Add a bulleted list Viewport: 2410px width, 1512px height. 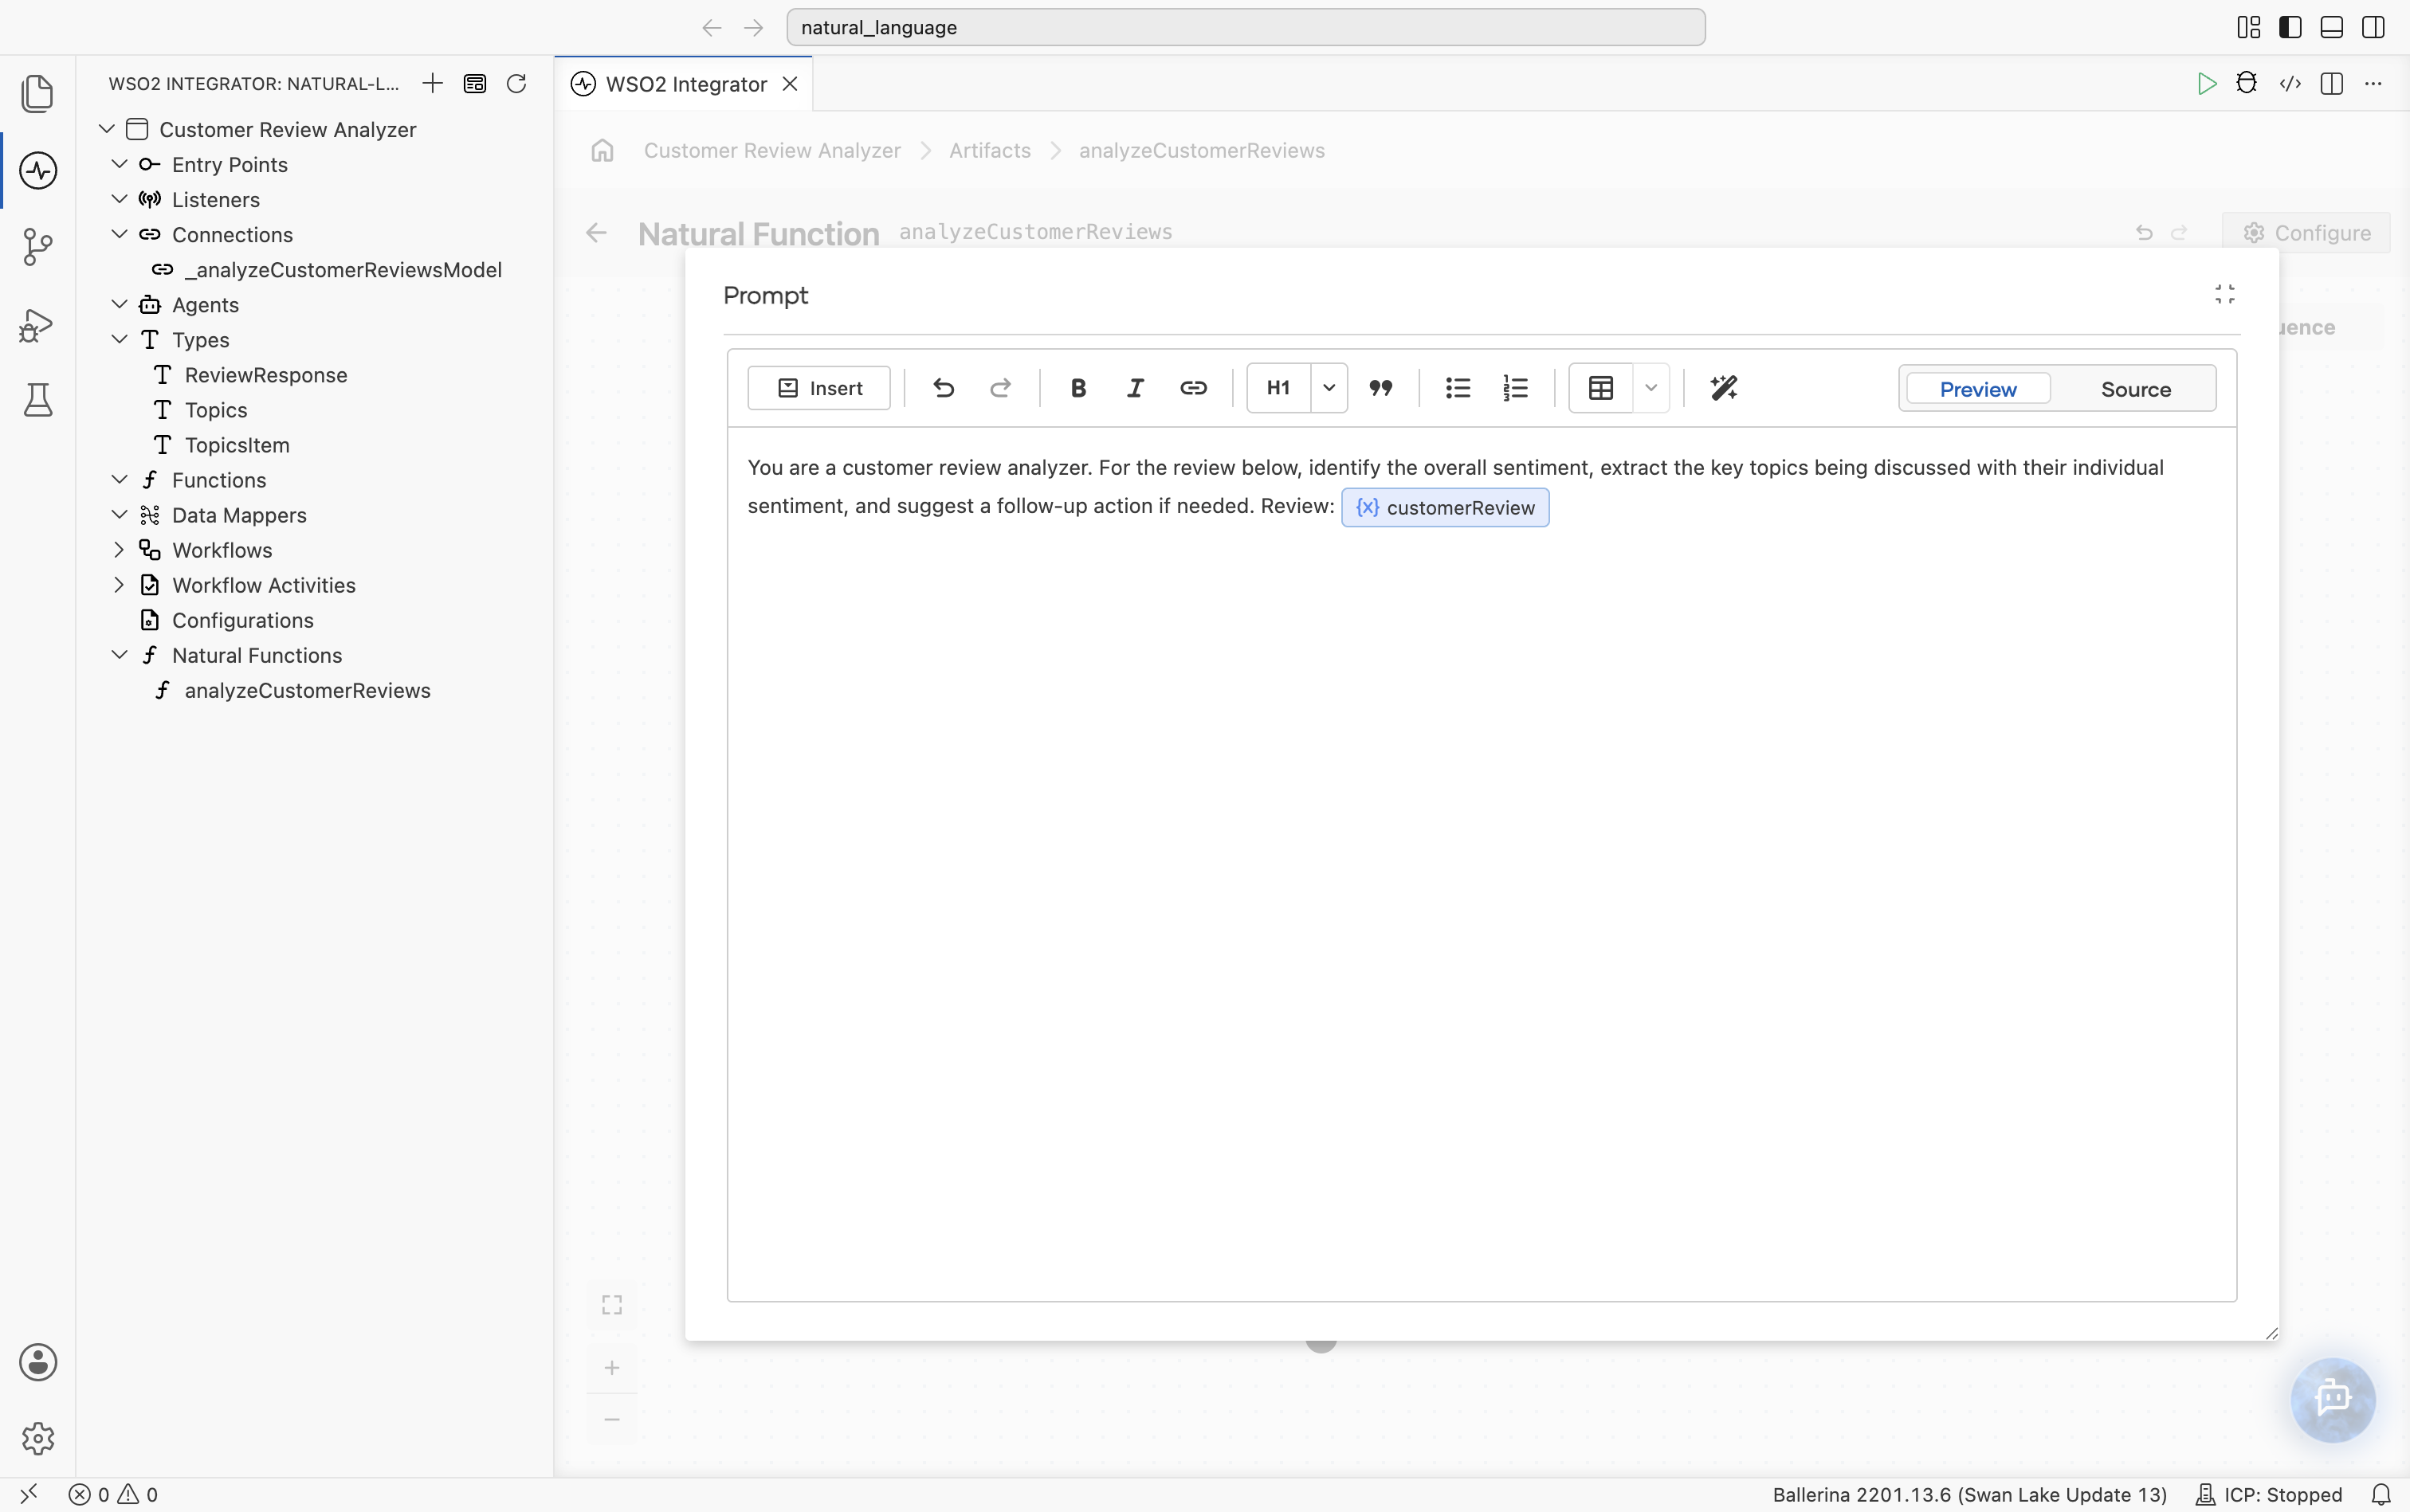tap(1458, 388)
